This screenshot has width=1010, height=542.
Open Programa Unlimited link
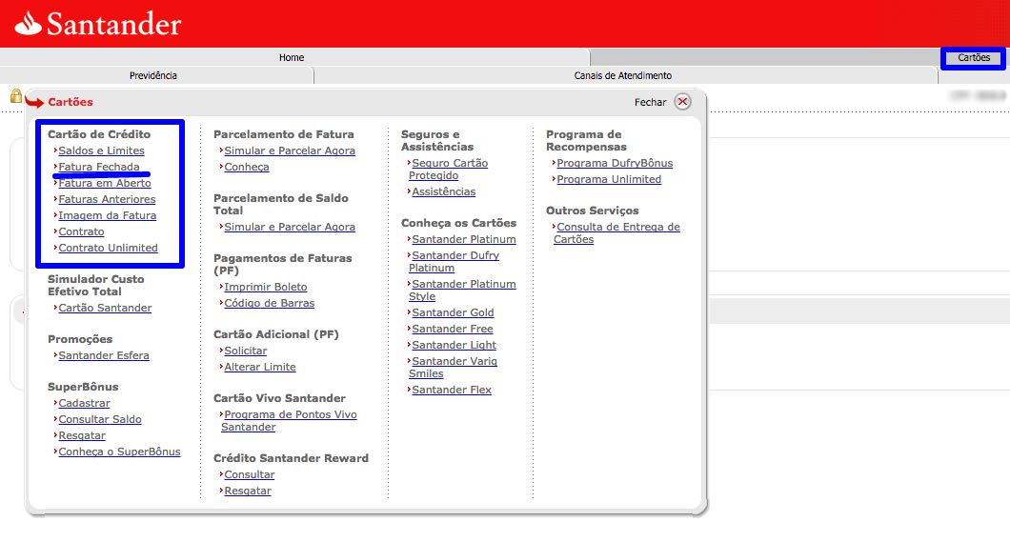[609, 179]
